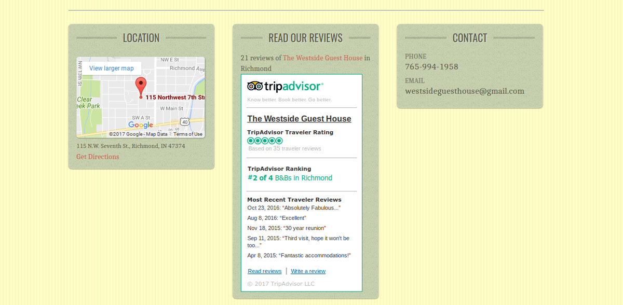623x305 pixels.
Task: Click The Westside Guest House widget heading
Action: click(x=299, y=119)
